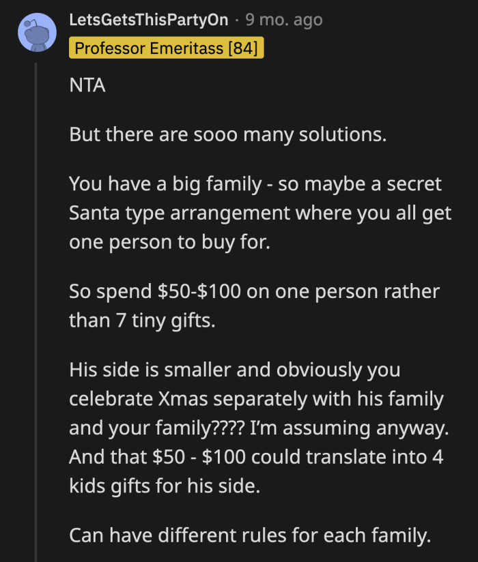Click the NTA verdict text
478x562 pixels.
click(x=83, y=85)
